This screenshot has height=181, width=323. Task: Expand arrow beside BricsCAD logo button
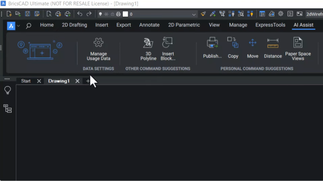pos(19,26)
